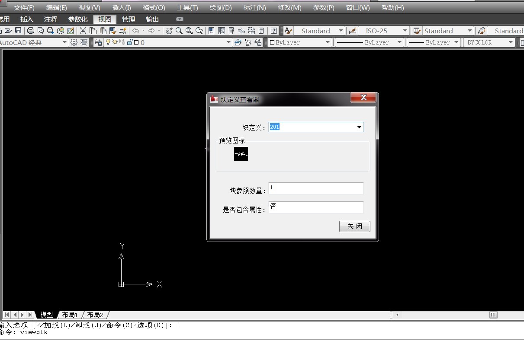Image resolution: width=524 pixels, height=344 pixels.
Task: Open the 绘图(D) menu
Action: (x=221, y=8)
